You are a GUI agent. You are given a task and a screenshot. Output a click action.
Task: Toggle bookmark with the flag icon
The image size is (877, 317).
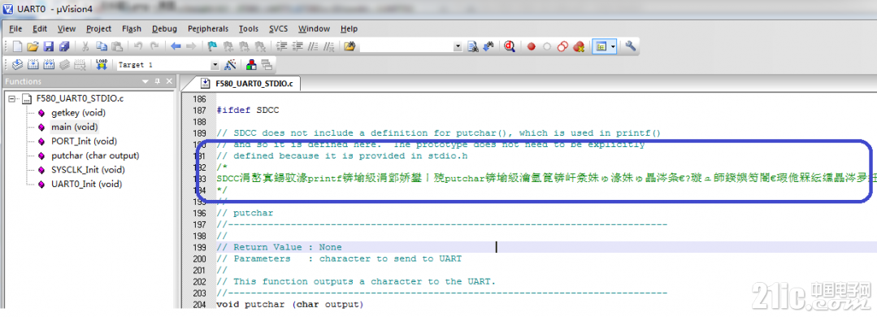point(213,46)
